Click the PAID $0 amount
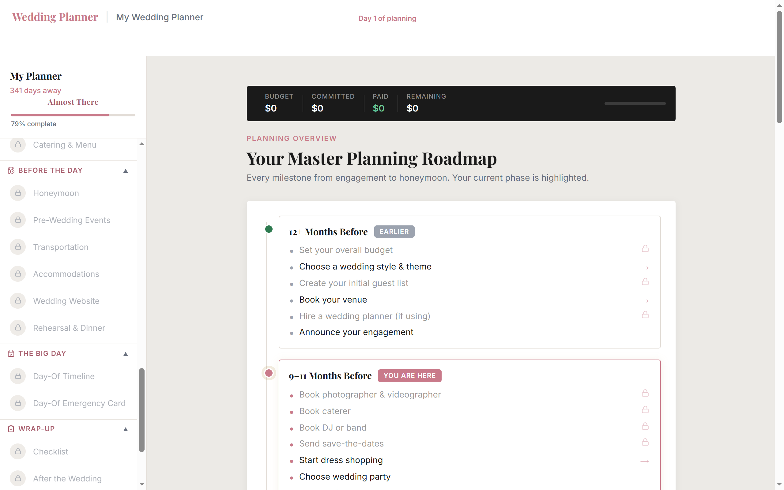This screenshot has height=490, width=784. tap(379, 108)
